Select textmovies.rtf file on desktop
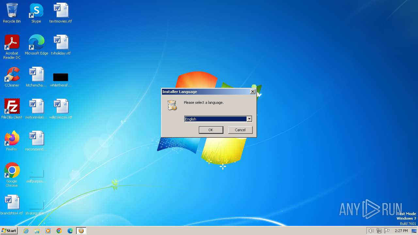The width and height of the screenshot is (418, 235). [x=61, y=13]
